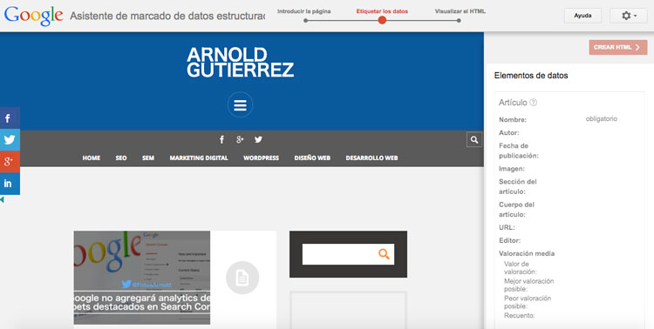Open the HOME menu item

coord(92,158)
